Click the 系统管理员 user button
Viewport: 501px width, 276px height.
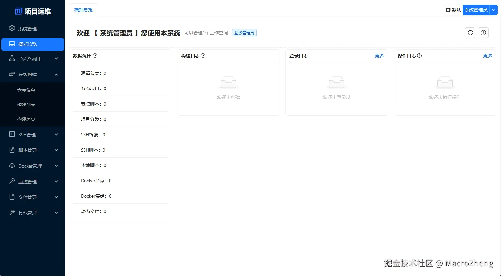pos(476,10)
